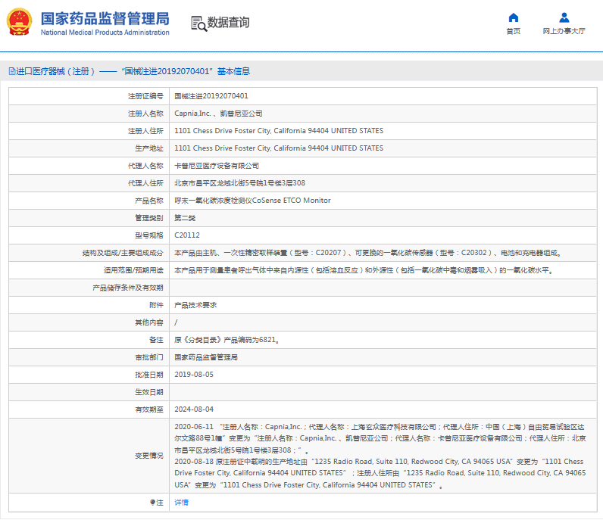This screenshot has height=520, width=603.
Task: Click the 第二类 management category value
Action: [x=185, y=218]
